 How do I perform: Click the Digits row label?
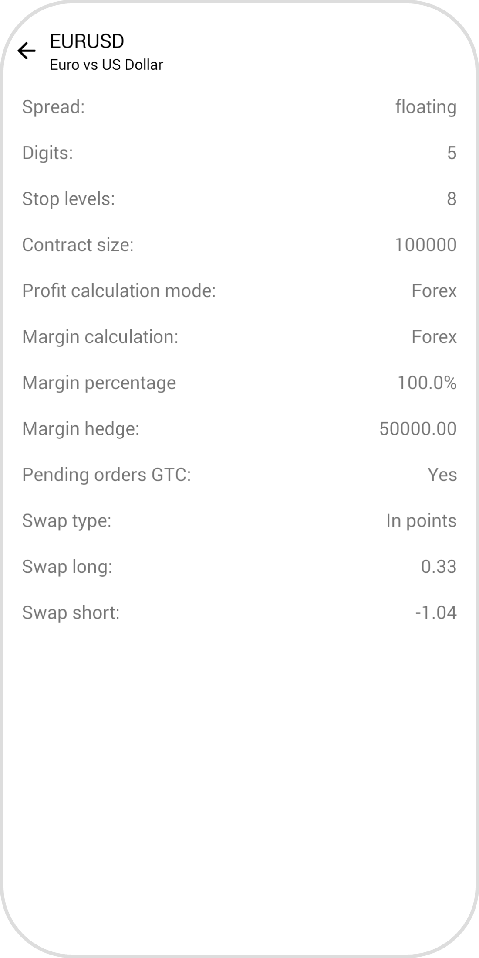47,153
